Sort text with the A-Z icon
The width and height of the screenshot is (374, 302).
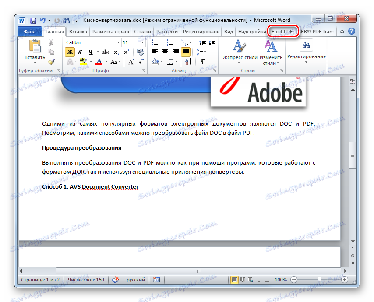coord(188,62)
